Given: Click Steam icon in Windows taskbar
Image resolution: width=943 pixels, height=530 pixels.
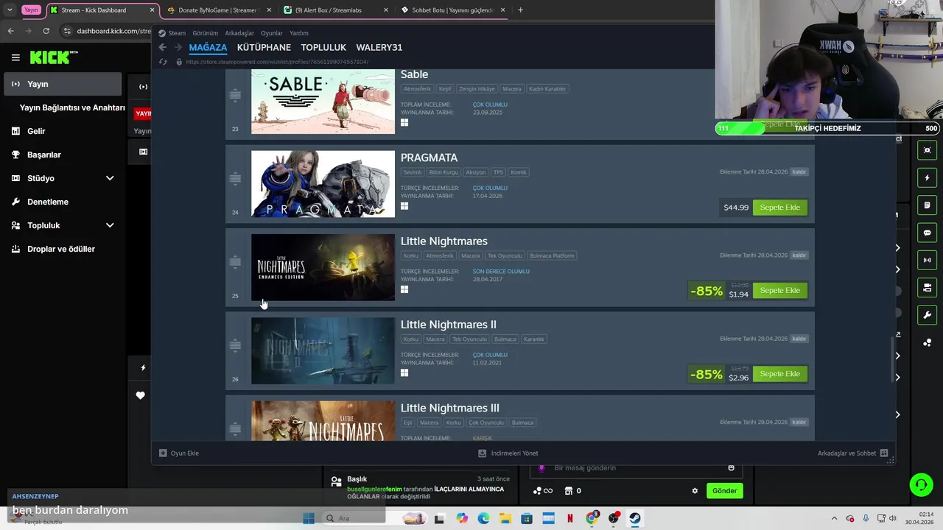Looking at the screenshot, I should (634, 518).
